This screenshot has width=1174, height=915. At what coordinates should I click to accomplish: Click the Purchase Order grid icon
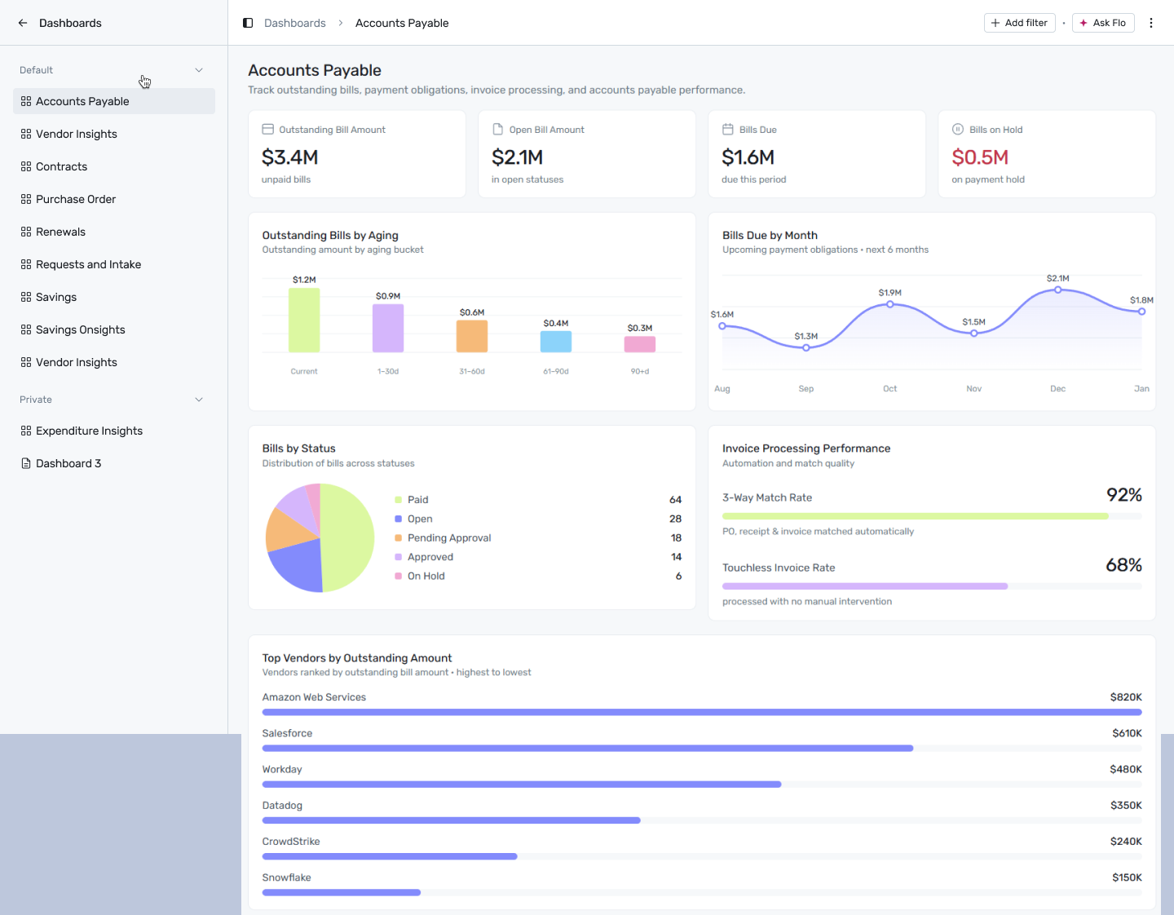[x=26, y=199]
